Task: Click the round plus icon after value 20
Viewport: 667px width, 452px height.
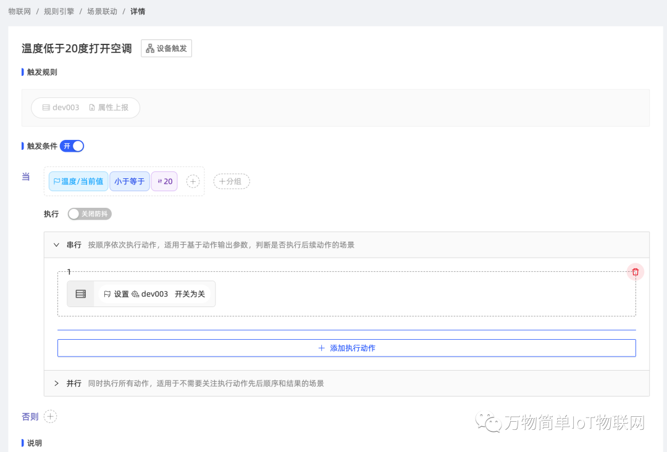Action: click(x=193, y=181)
